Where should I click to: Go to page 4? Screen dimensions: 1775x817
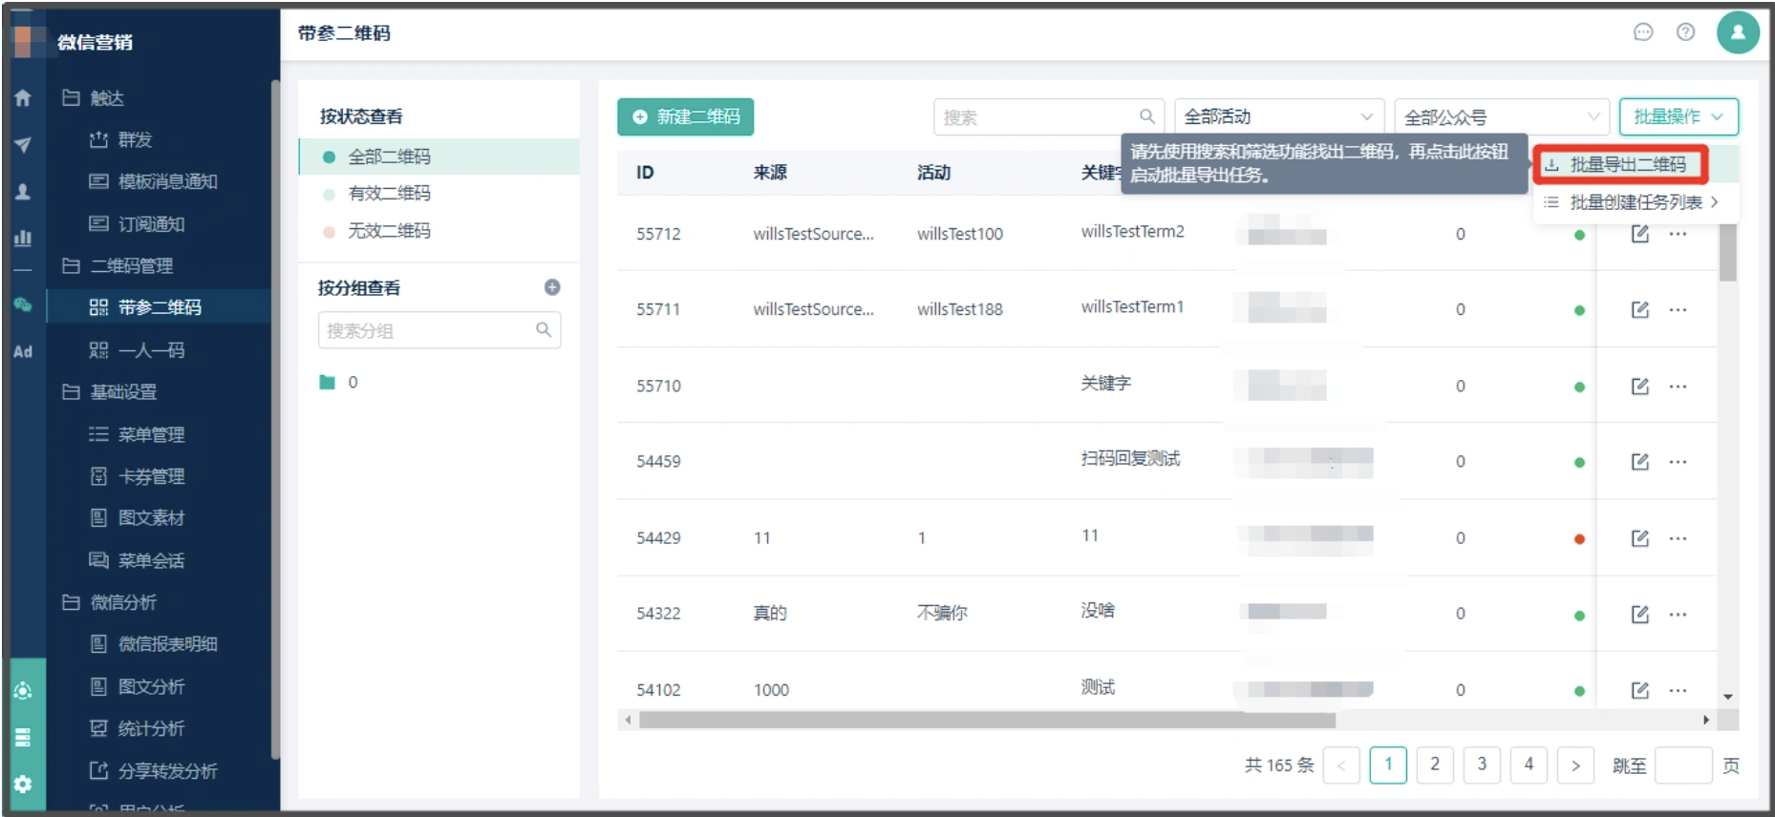(x=1529, y=765)
